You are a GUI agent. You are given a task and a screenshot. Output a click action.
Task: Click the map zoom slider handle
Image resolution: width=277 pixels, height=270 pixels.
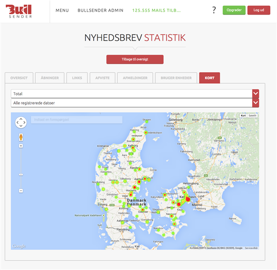[21, 175]
